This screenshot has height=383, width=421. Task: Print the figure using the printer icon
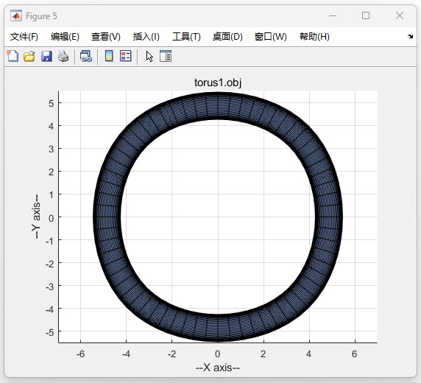tap(63, 57)
